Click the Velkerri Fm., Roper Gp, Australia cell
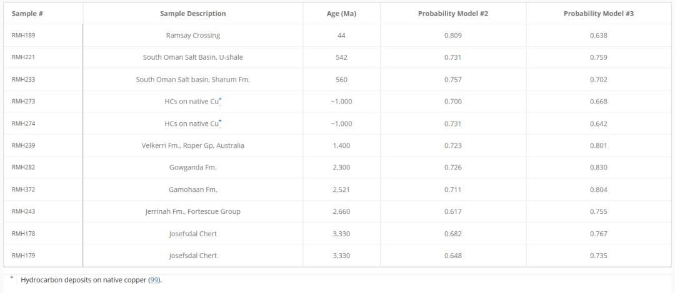This screenshot has width=675, height=293. (x=192, y=146)
